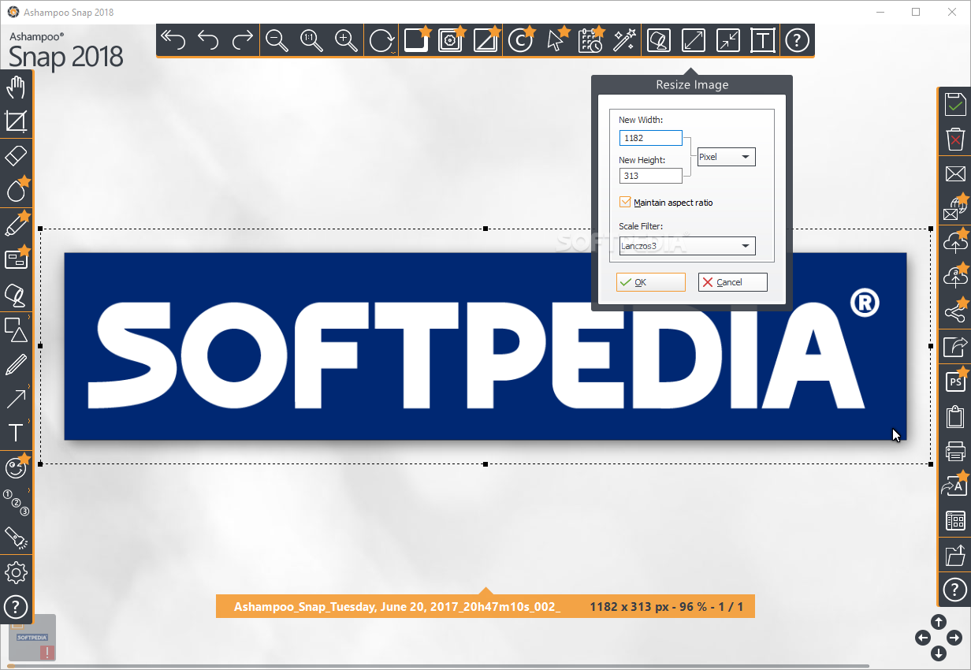This screenshot has width=971, height=670.
Task: Open Help at bottom of left toolbar
Action: [x=16, y=606]
